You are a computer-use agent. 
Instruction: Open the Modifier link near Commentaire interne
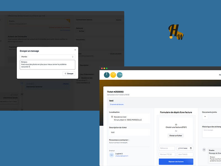[119, 20]
